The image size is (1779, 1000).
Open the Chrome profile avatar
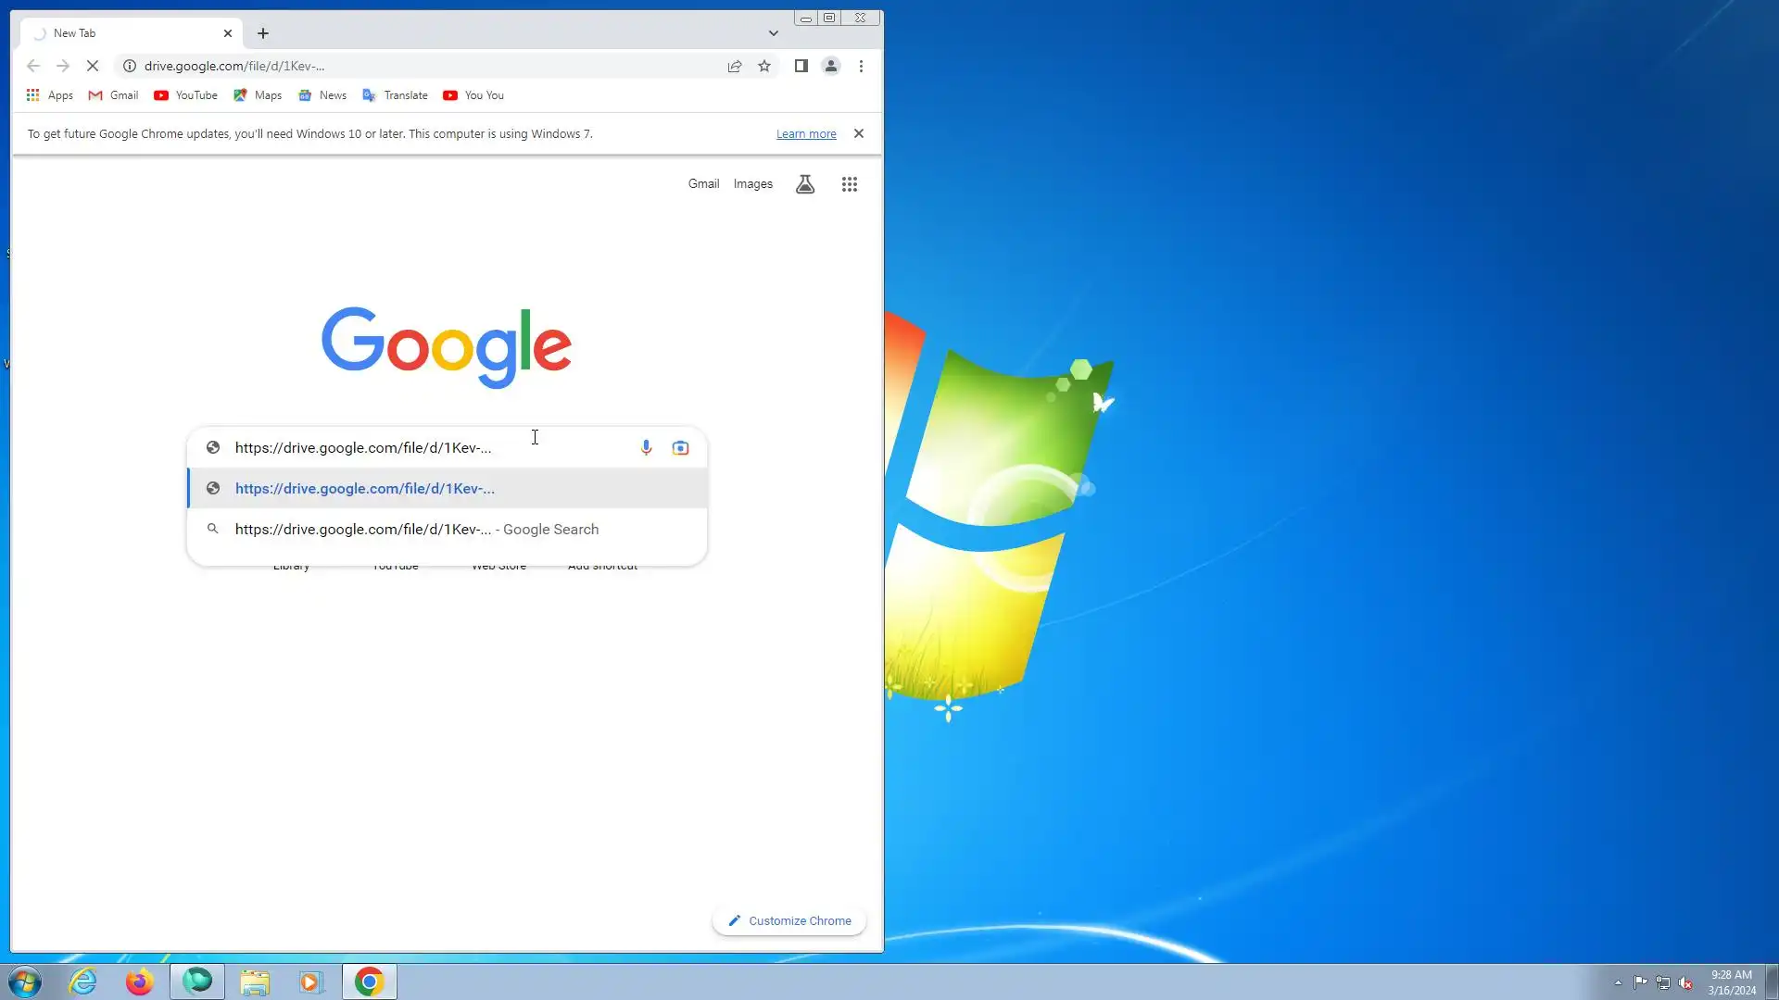pyautogui.click(x=831, y=66)
